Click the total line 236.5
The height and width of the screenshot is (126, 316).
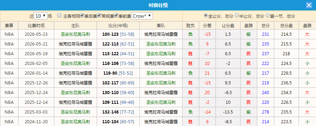click(286, 83)
